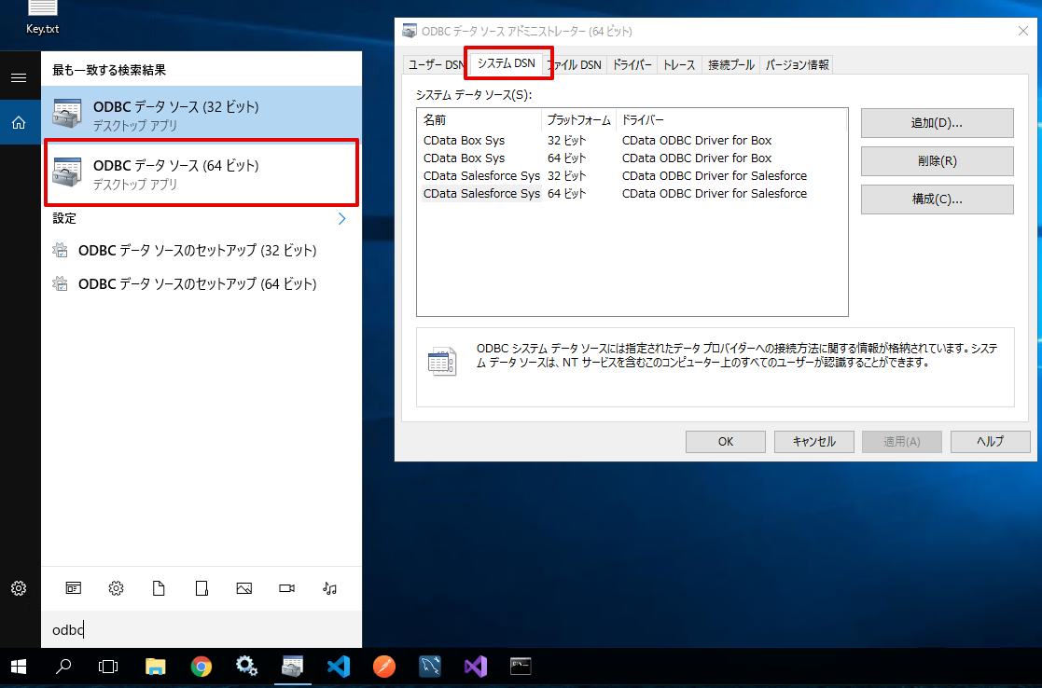
Task: Click the 削除(R) button
Action: 937,160
